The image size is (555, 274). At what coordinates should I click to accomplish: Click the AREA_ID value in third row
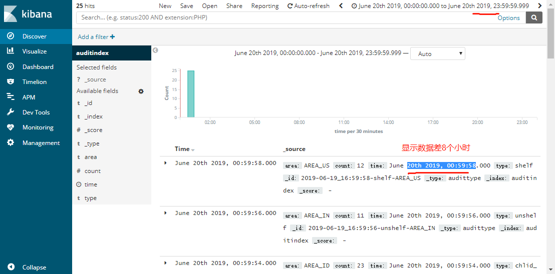[x=317, y=265]
